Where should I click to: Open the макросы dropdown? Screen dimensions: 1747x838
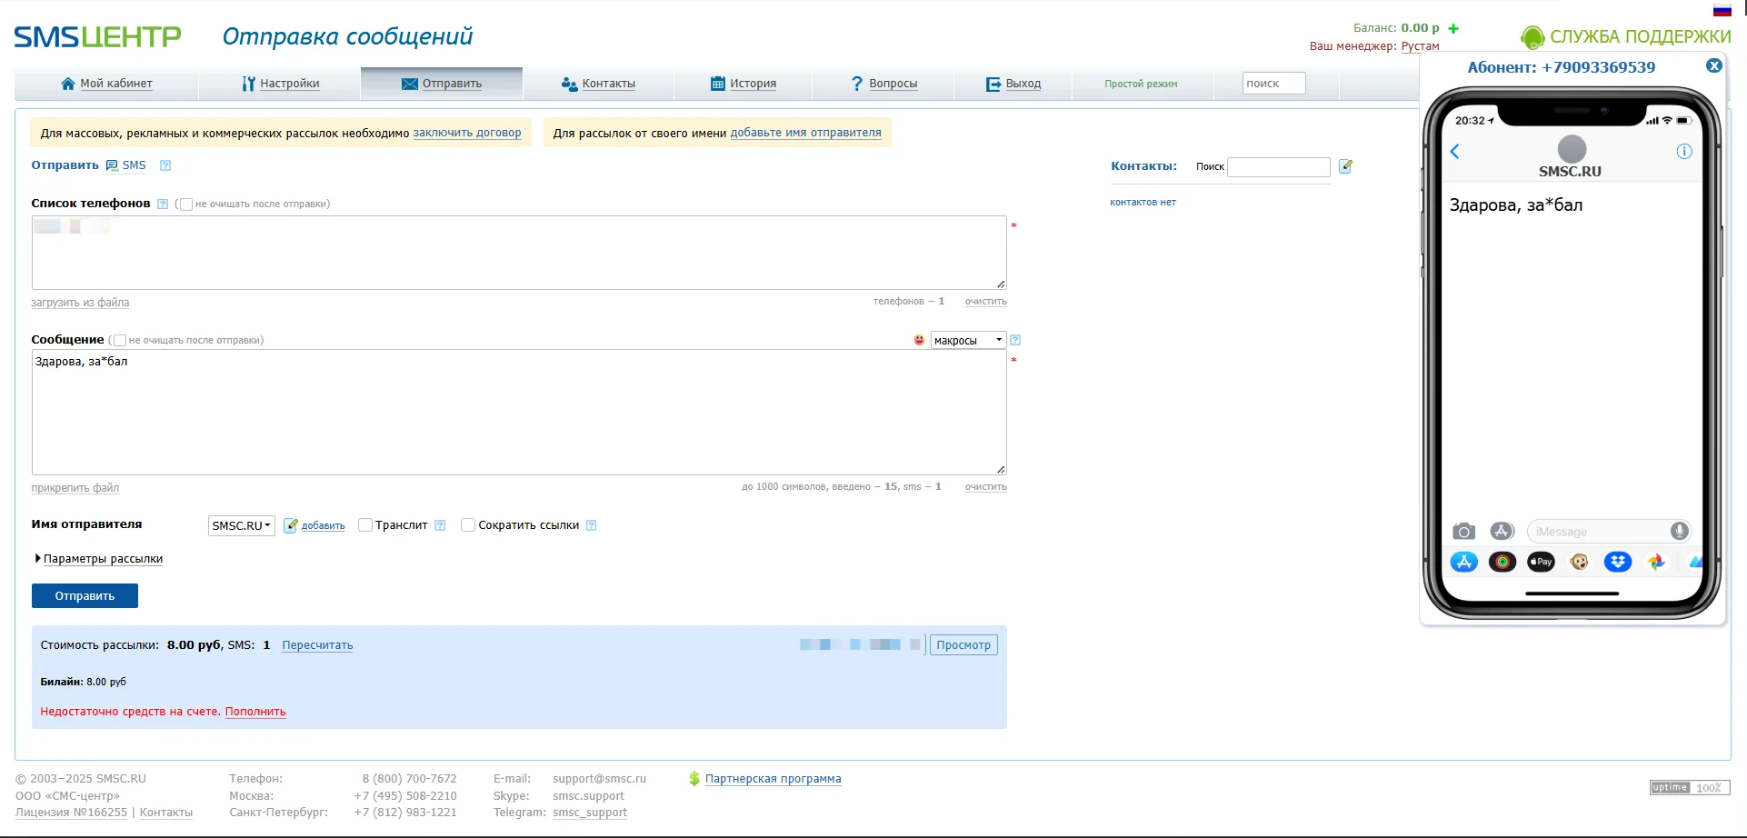coord(968,340)
